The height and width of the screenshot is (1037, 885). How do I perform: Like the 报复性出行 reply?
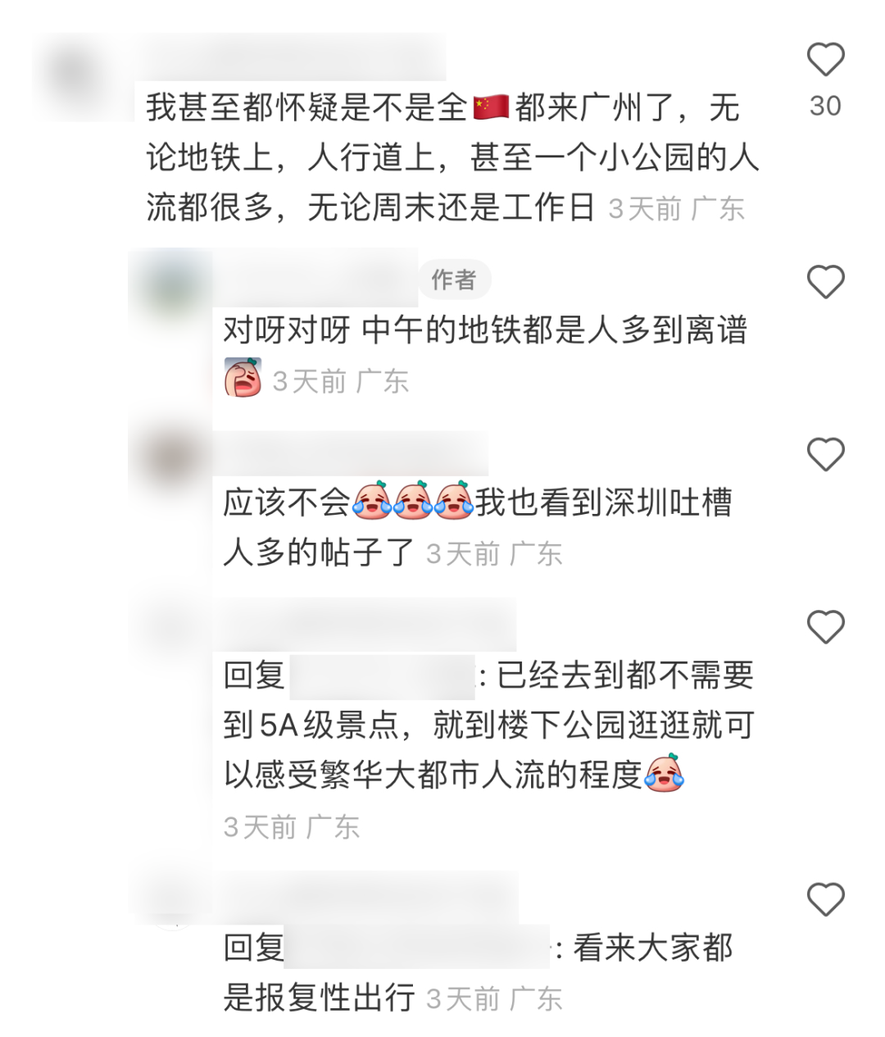coord(825,899)
